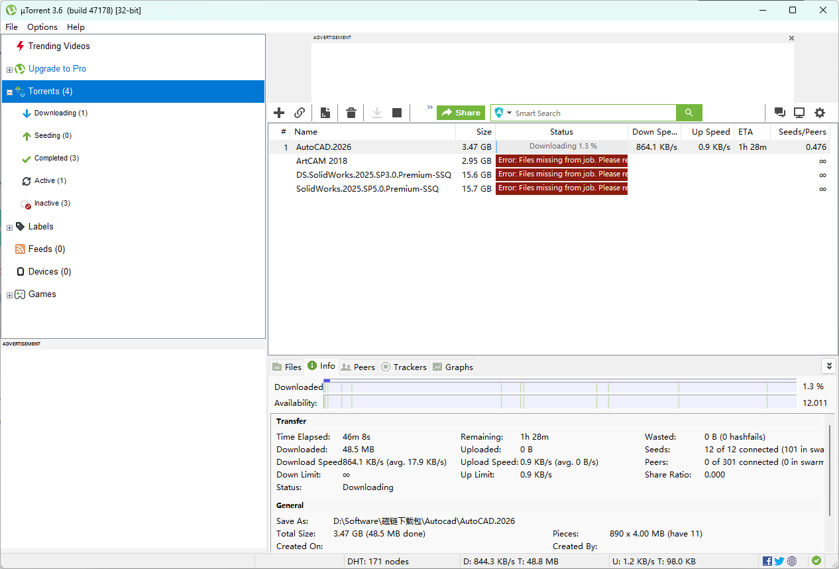Select Games in sidebar
Screen dimensions: 839x569
pos(42,294)
